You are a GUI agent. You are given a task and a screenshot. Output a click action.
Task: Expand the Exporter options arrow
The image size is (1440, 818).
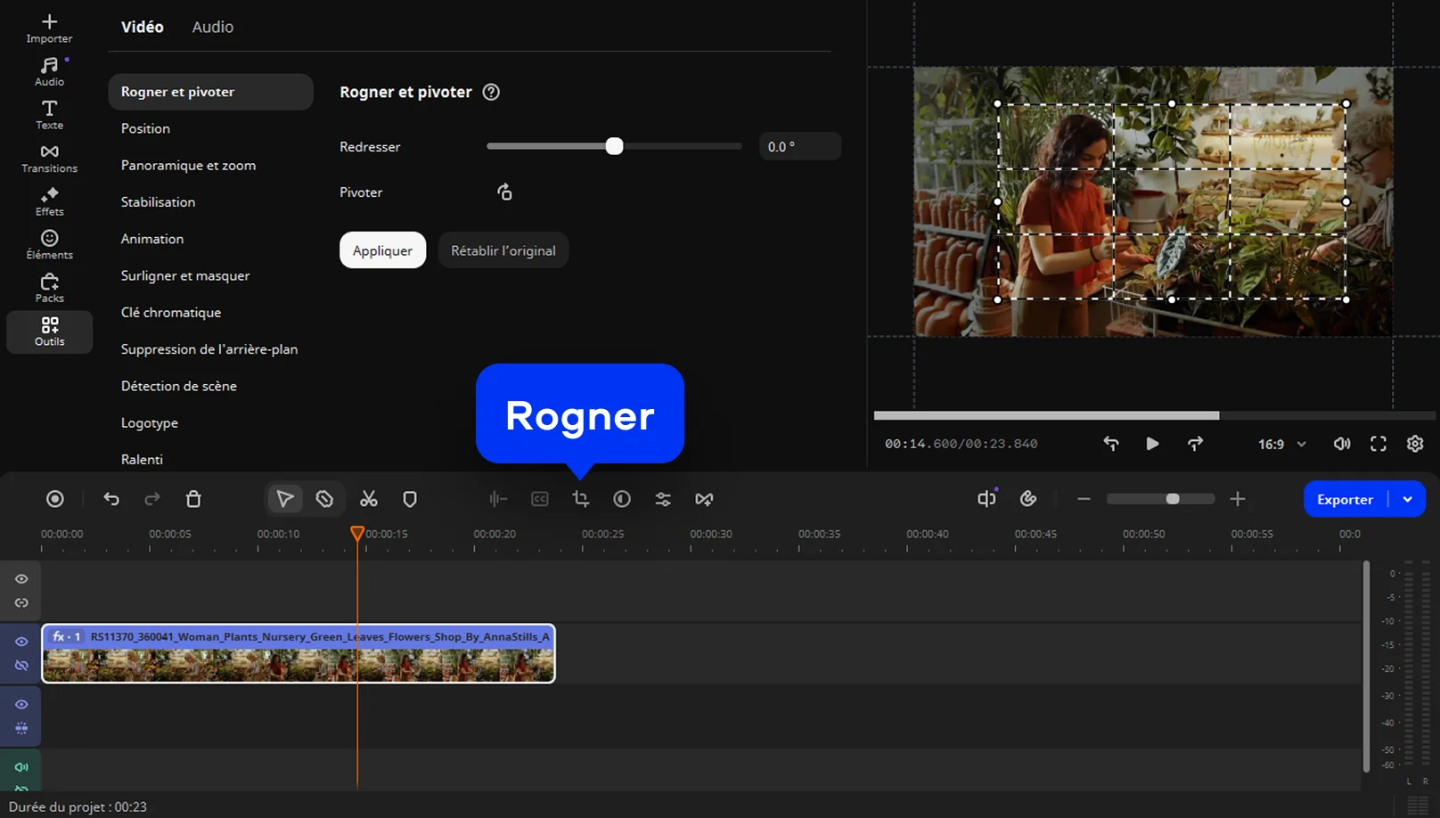[1407, 499]
